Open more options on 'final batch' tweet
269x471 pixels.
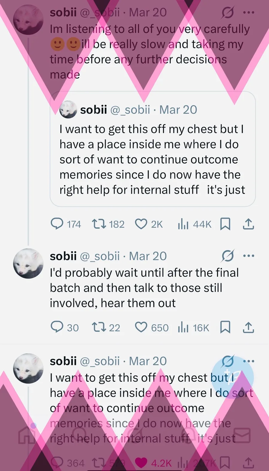(249, 256)
